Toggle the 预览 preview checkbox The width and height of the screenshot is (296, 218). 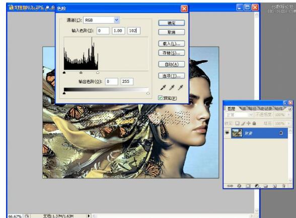click(160, 98)
